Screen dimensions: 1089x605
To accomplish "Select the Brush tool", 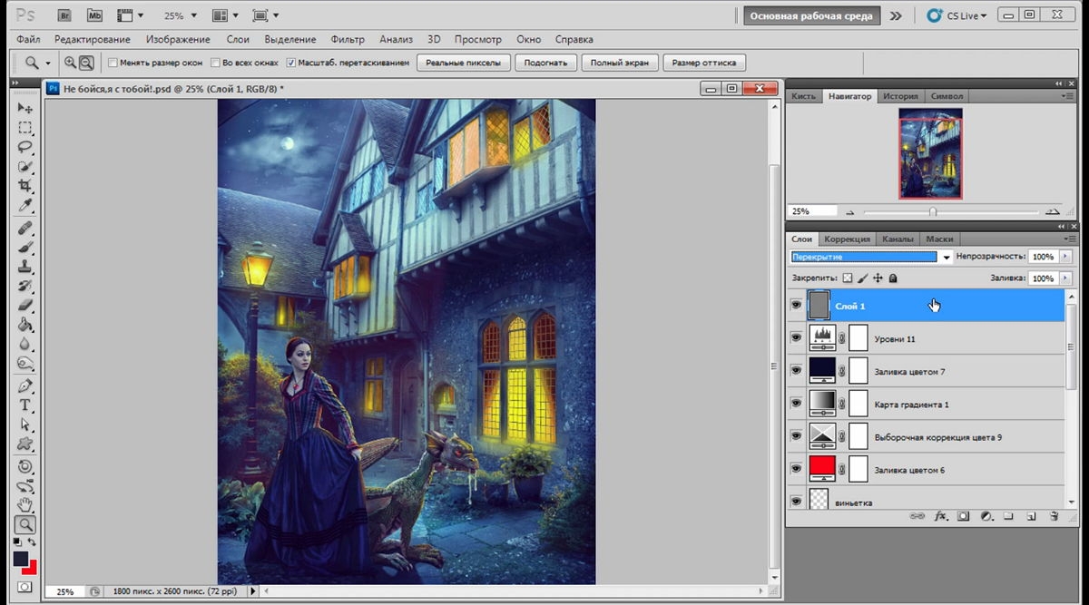I will click(25, 248).
